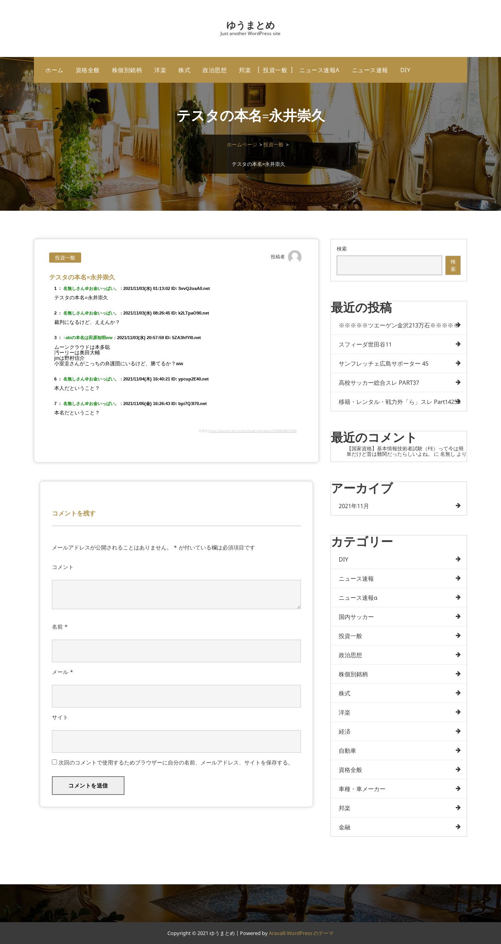Click the arrow icon beside 車種・車メーカー category
Screen dimensions: 501x944
pyautogui.click(x=458, y=788)
